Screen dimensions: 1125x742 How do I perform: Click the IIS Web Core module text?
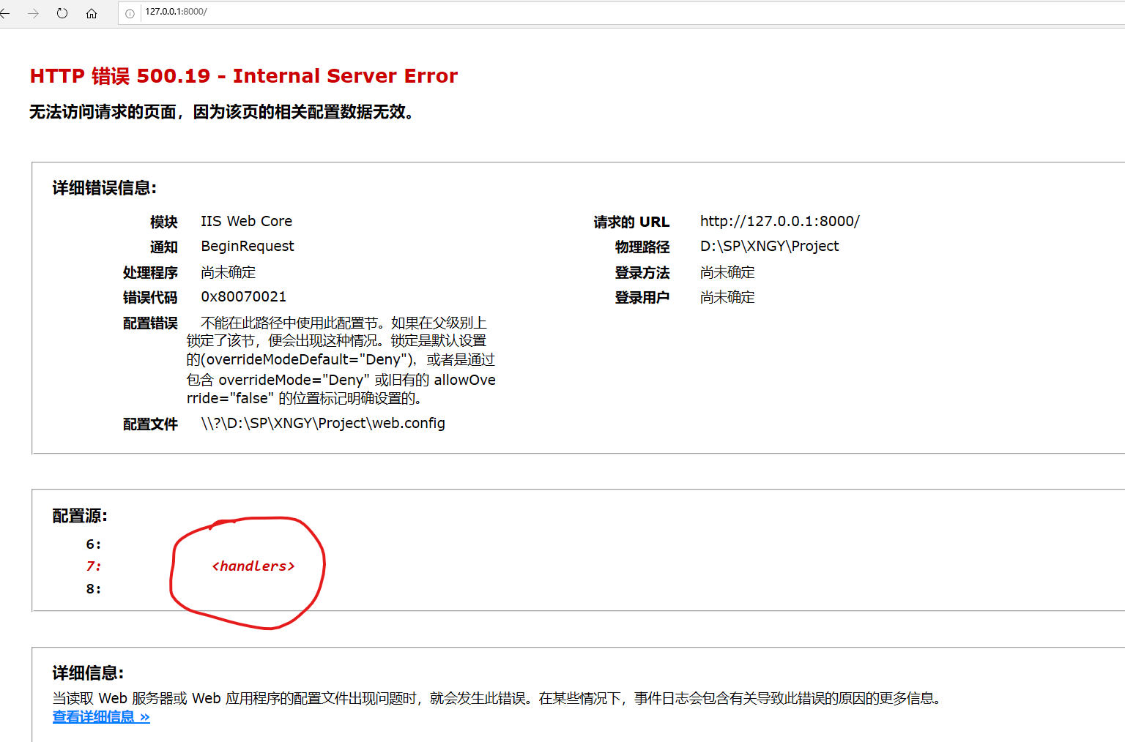point(246,221)
